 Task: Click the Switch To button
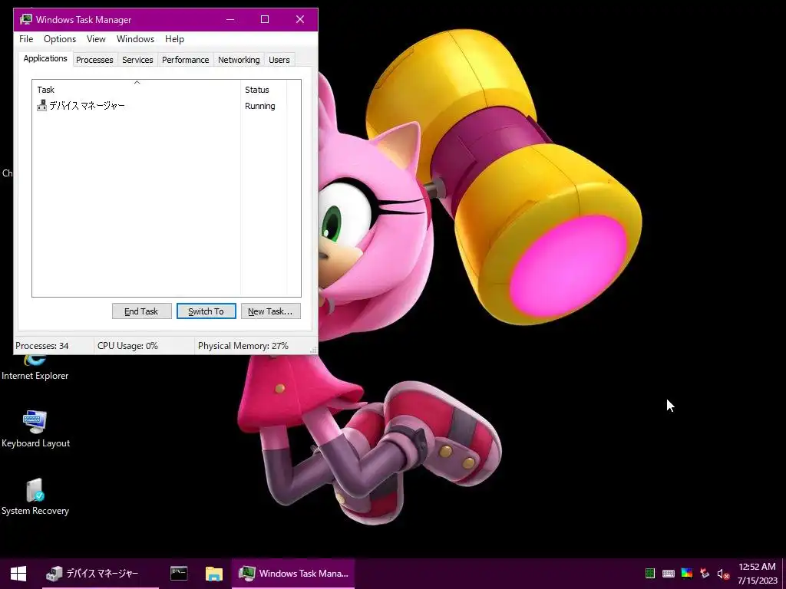[206, 311]
